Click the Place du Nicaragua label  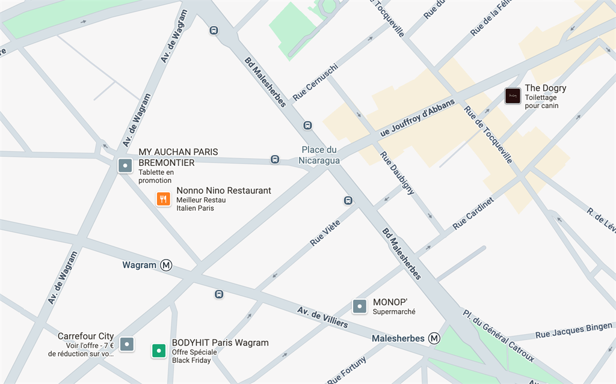(319, 155)
